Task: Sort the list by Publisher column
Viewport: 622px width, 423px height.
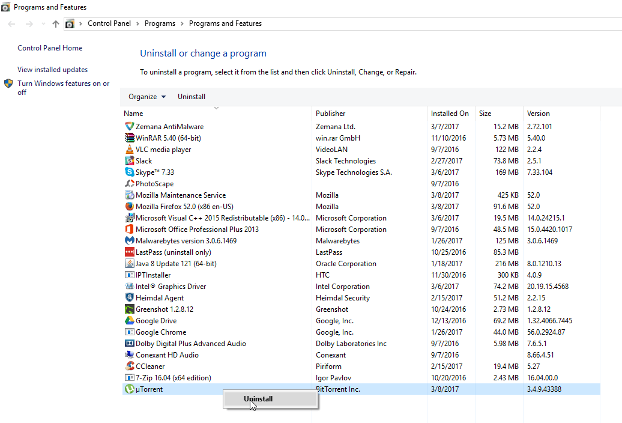Action: coord(369,114)
